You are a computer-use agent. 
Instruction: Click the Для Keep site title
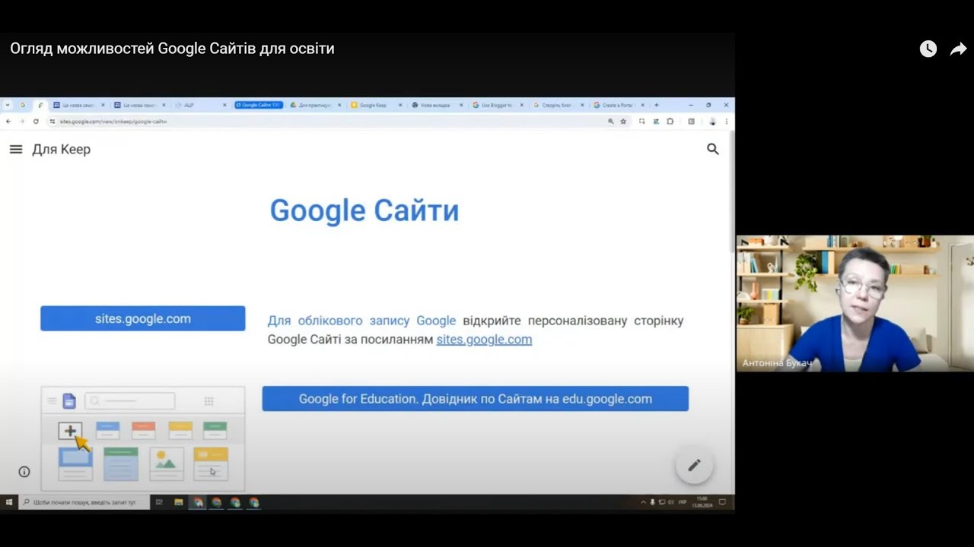tap(61, 150)
